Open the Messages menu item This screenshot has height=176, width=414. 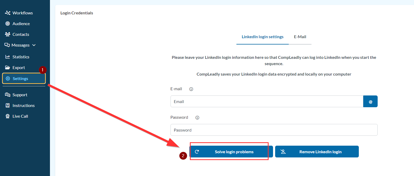coord(20,45)
